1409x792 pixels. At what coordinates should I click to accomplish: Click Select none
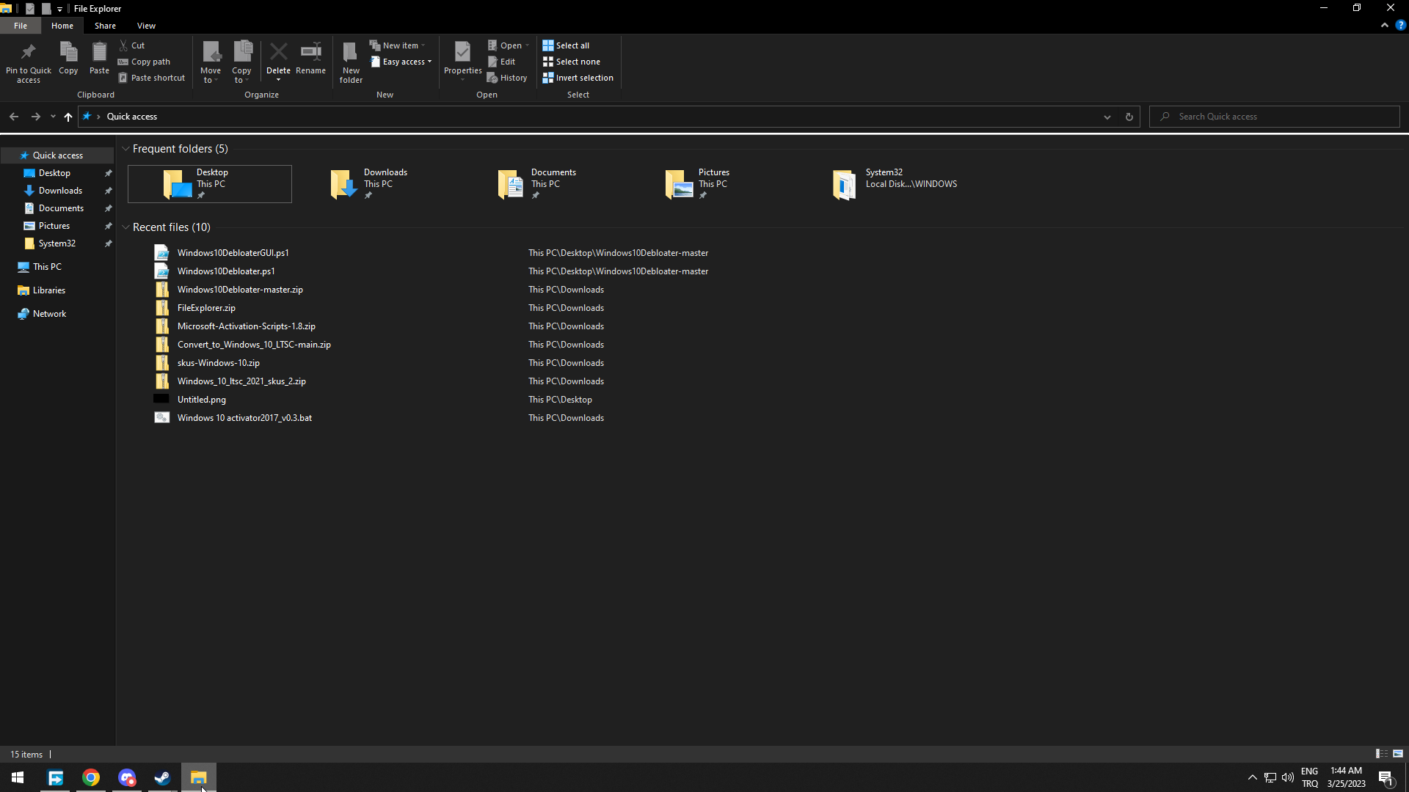tap(572, 62)
